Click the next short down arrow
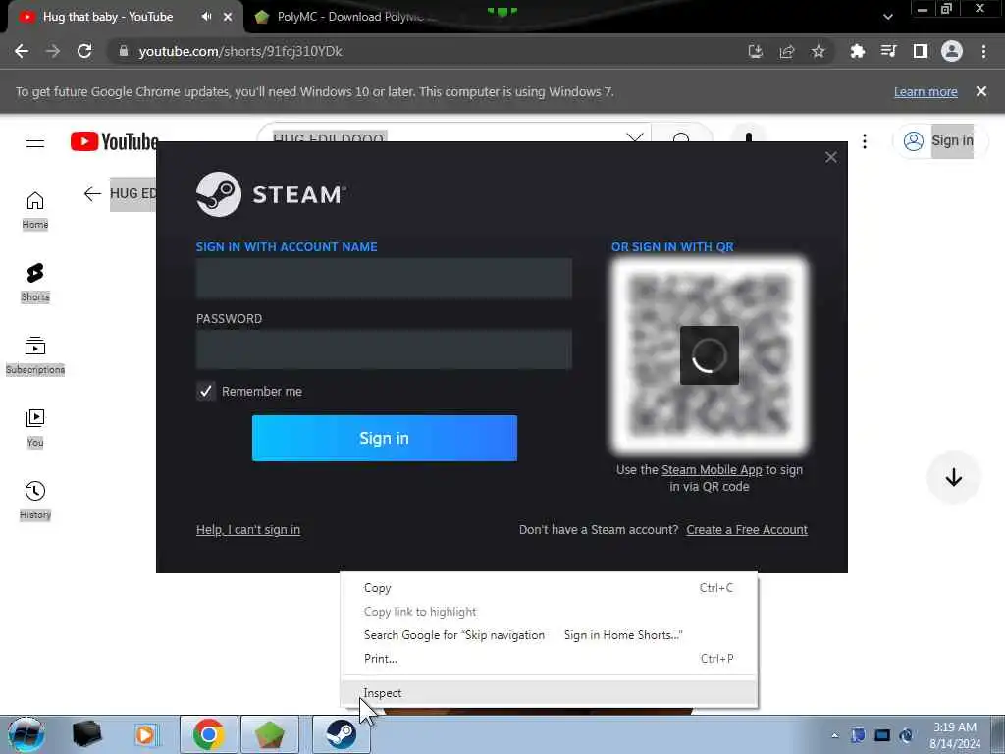Image resolution: width=1005 pixels, height=754 pixels. coord(954,477)
